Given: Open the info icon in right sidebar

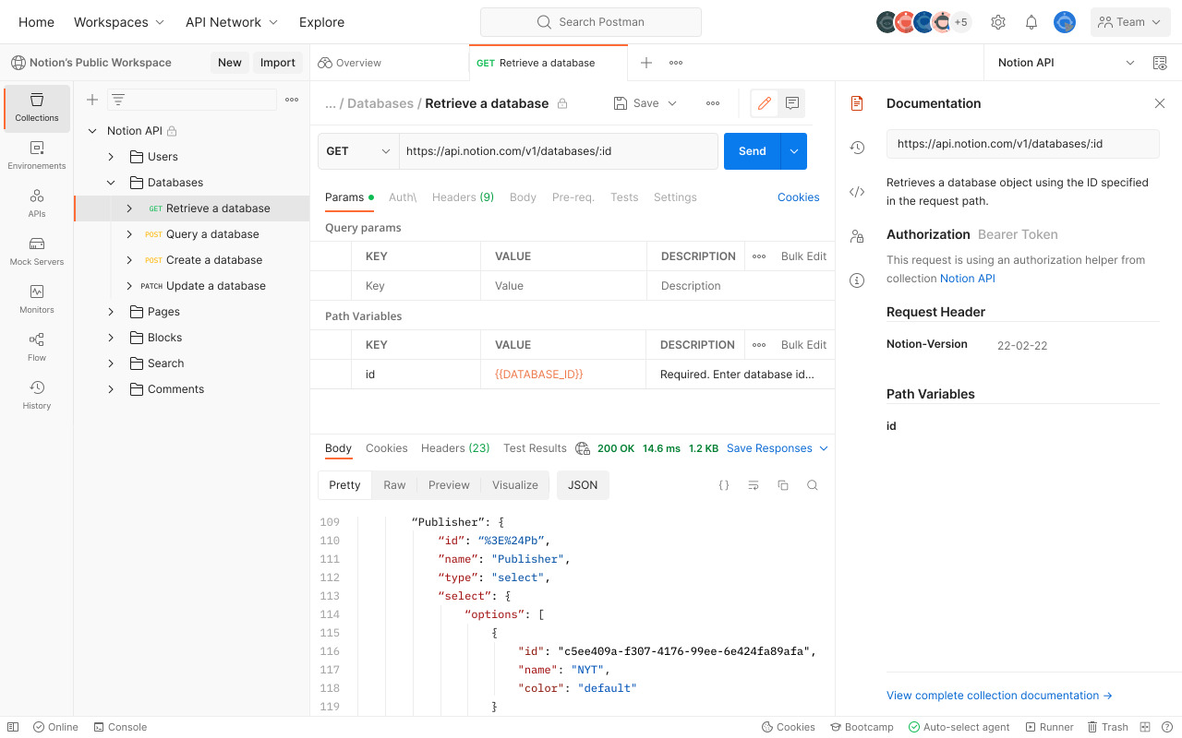Looking at the screenshot, I should coord(857,280).
